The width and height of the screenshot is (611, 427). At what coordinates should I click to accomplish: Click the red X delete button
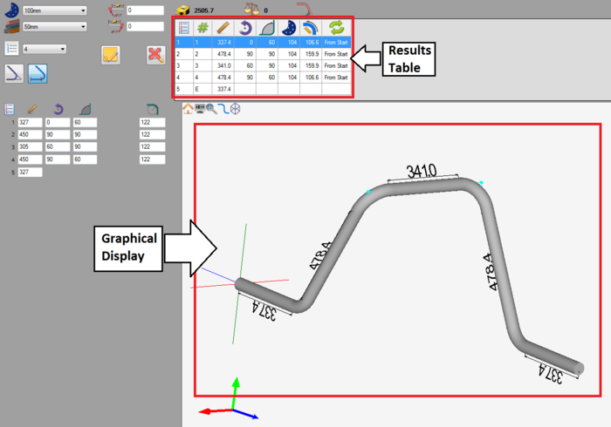click(x=156, y=55)
